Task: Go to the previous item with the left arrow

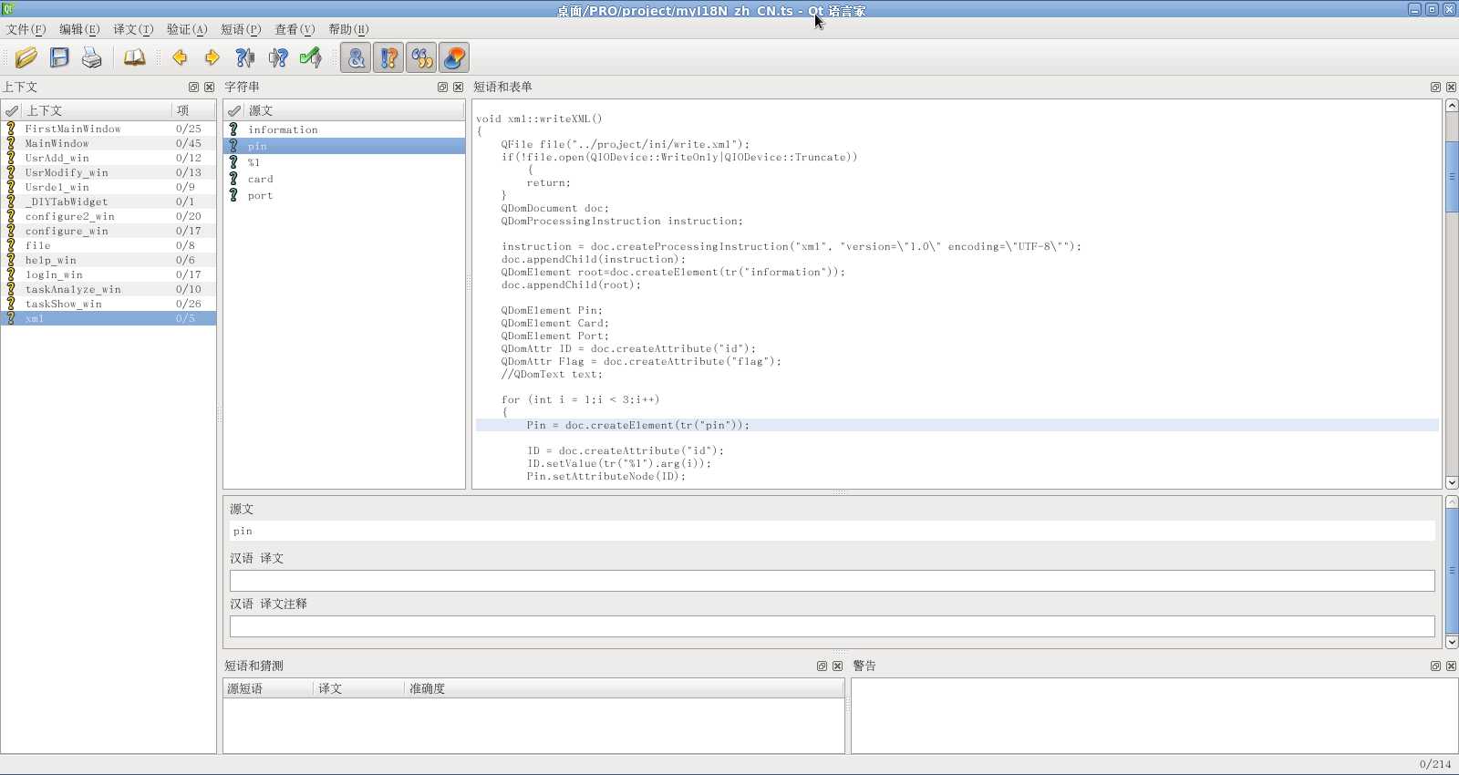Action: point(180,57)
